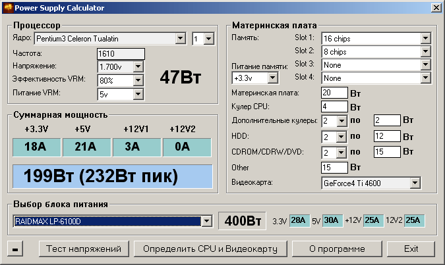Click the HDD wattage field showing 12
The image size is (445, 265).
(387, 136)
